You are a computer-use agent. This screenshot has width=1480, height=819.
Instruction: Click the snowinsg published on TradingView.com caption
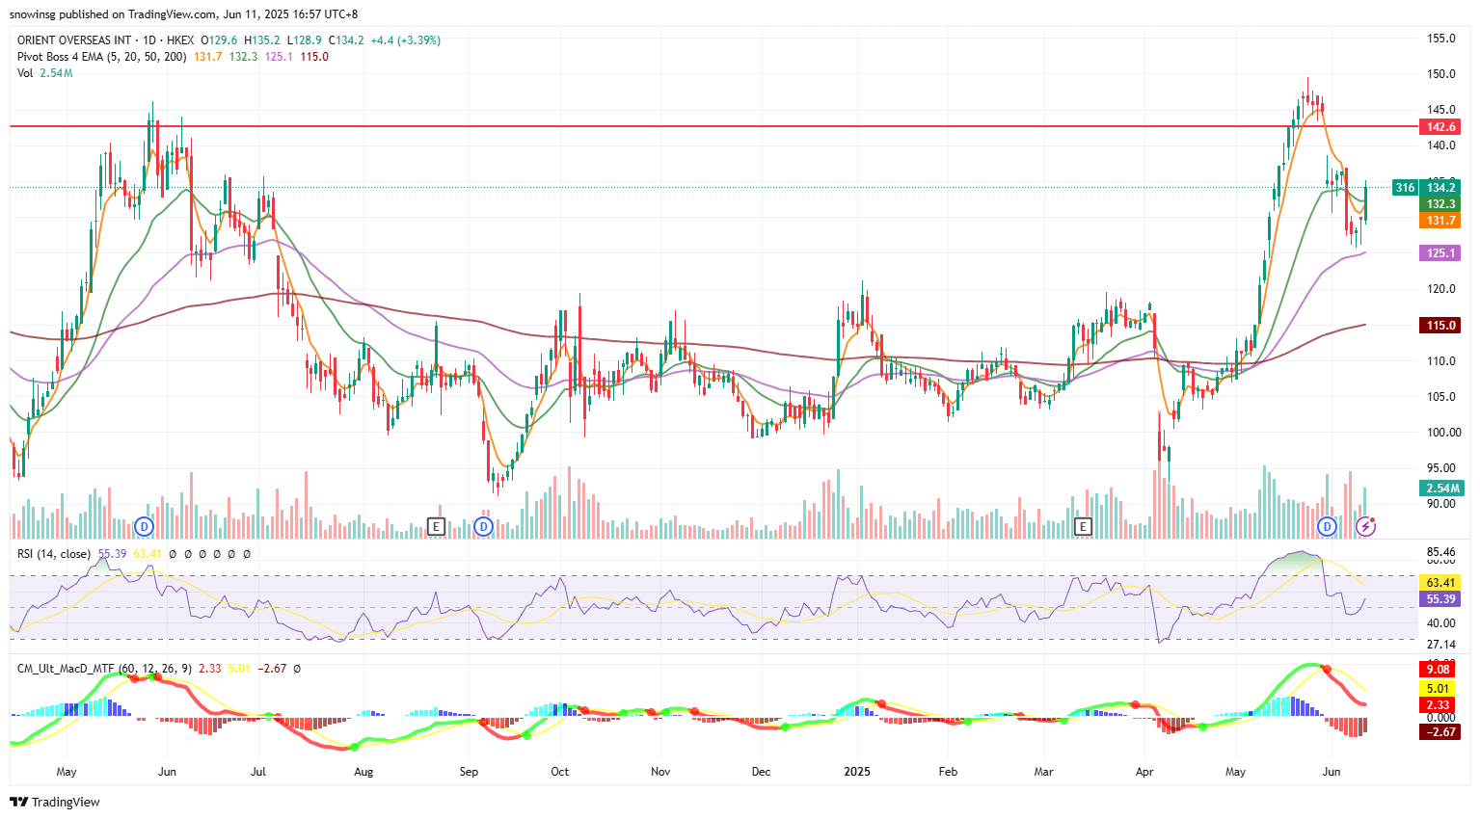coord(182,14)
